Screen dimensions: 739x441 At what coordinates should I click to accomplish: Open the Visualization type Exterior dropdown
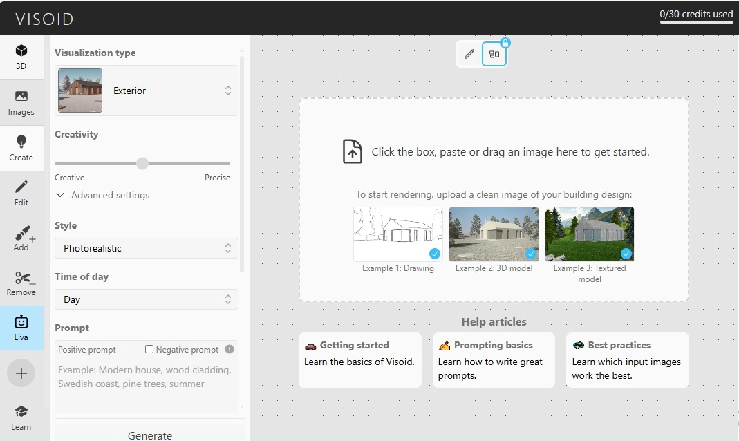(147, 91)
